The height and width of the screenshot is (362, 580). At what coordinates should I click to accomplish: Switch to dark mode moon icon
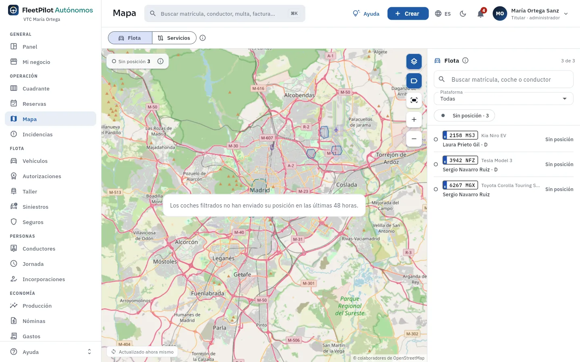[x=463, y=14]
